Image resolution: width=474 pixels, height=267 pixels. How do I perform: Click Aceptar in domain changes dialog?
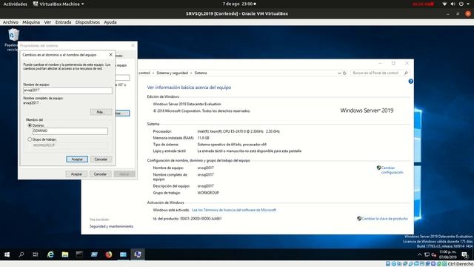pos(77,159)
